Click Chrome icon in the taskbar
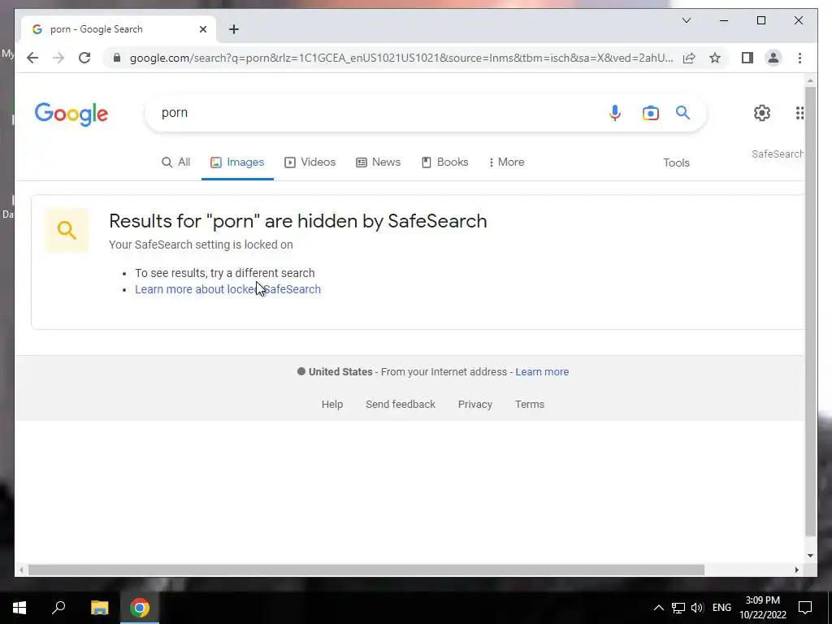 click(x=140, y=608)
